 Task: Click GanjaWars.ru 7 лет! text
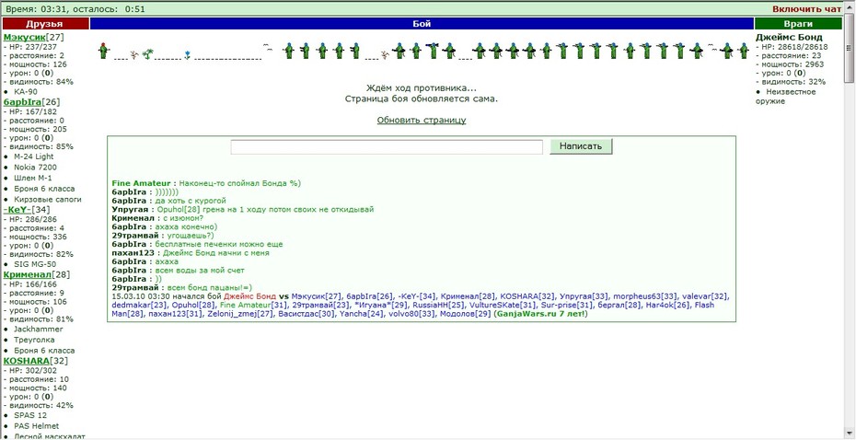point(540,315)
